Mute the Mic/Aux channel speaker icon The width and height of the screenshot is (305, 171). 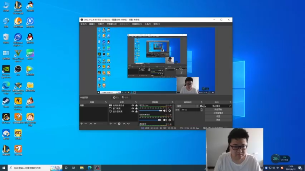pyautogui.click(x=165, y=111)
